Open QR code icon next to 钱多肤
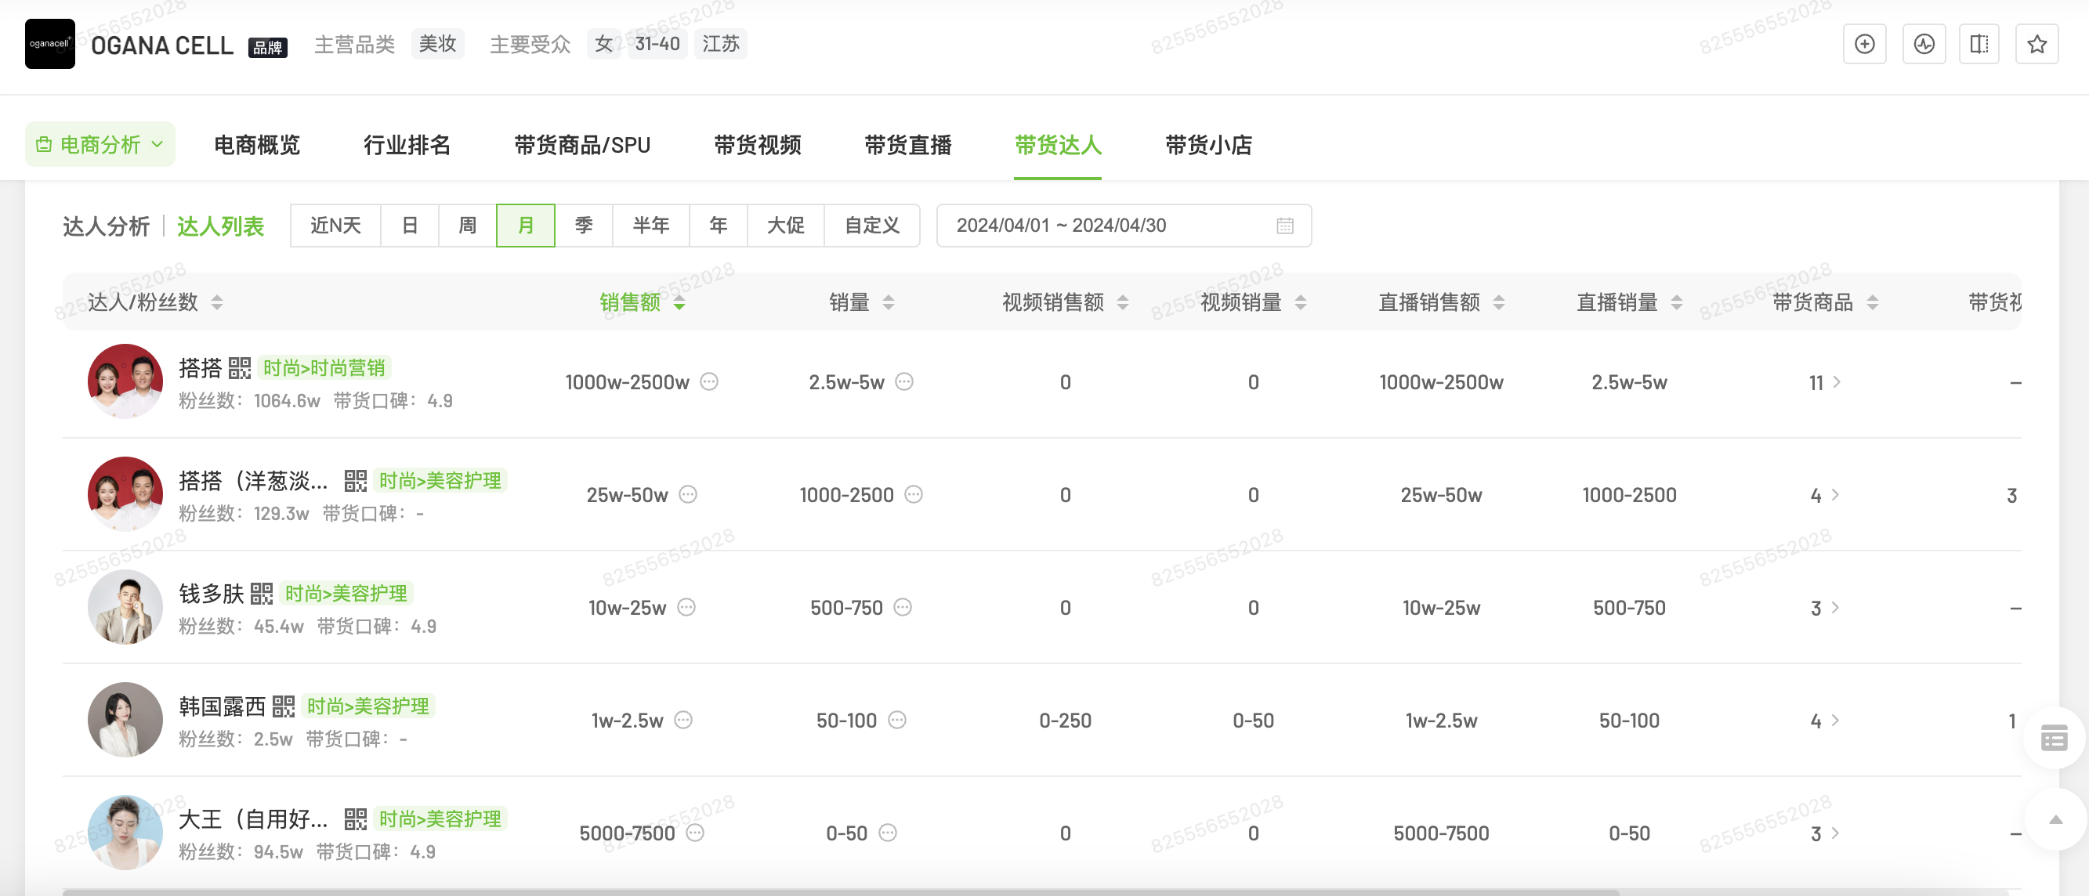 (261, 594)
